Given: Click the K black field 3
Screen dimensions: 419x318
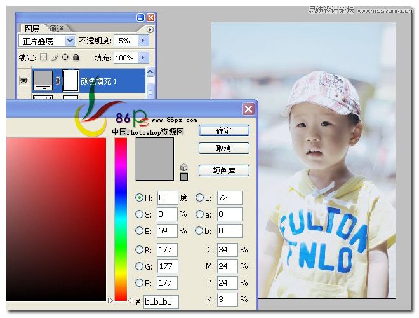Looking at the screenshot, I should [x=227, y=300].
